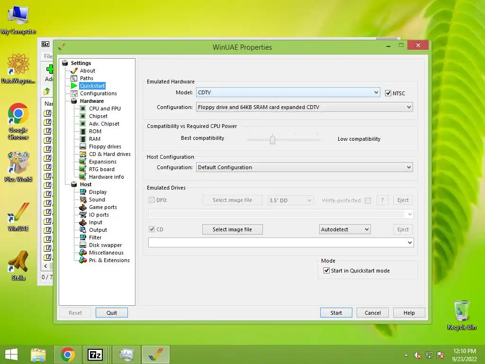Click the Disk swapper icon
Viewport: 485px width, 364px height.
pos(83,245)
